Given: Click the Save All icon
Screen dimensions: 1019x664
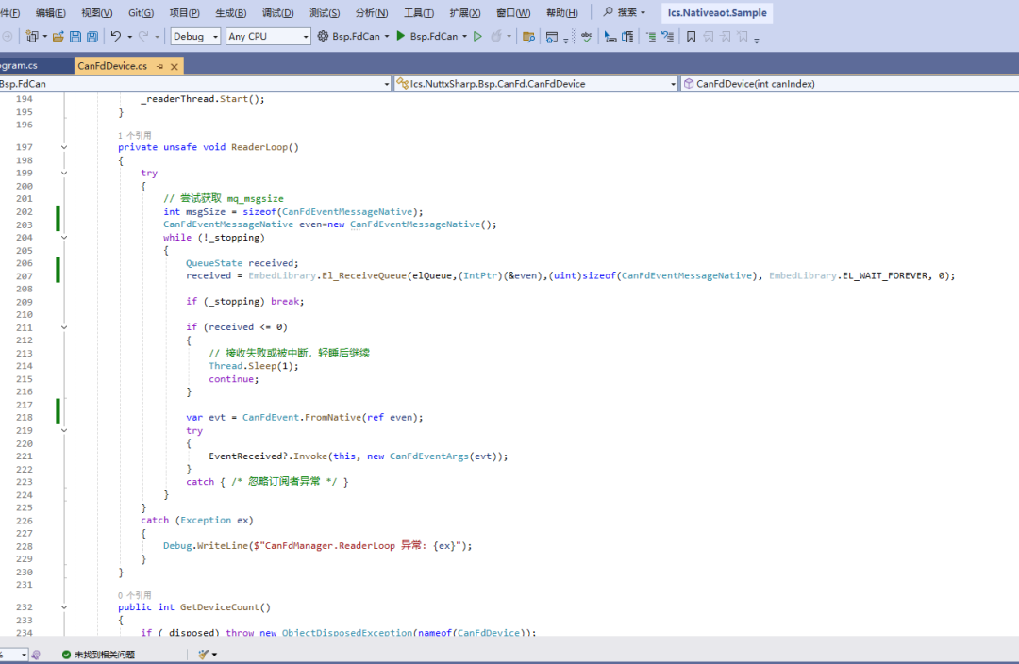Looking at the screenshot, I should [92, 37].
